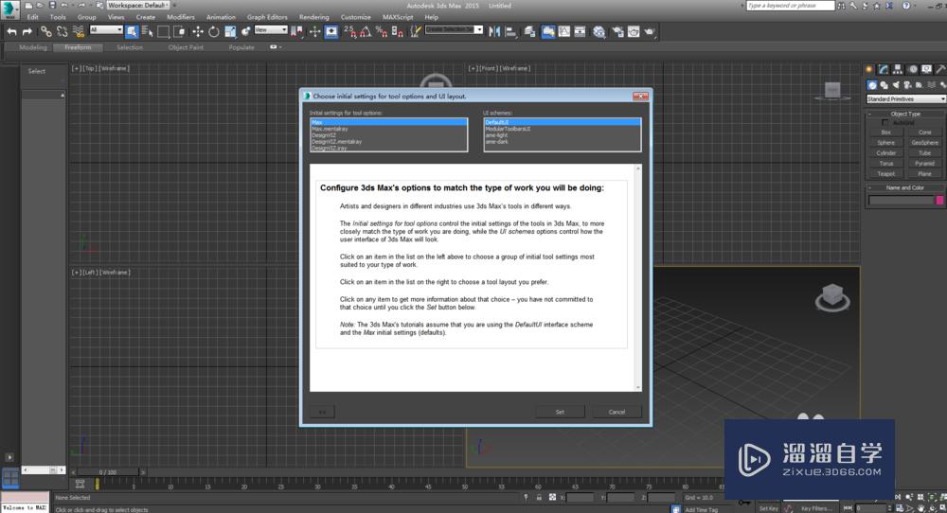
Task: Switch to the Populate ribbon tab
Action: tap(241, 47)
